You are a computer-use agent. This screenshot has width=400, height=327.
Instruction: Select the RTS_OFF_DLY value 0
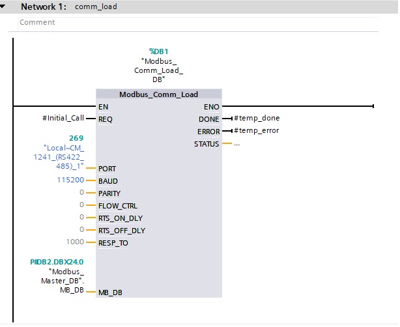pyautogui.click(x=81, y=229)
